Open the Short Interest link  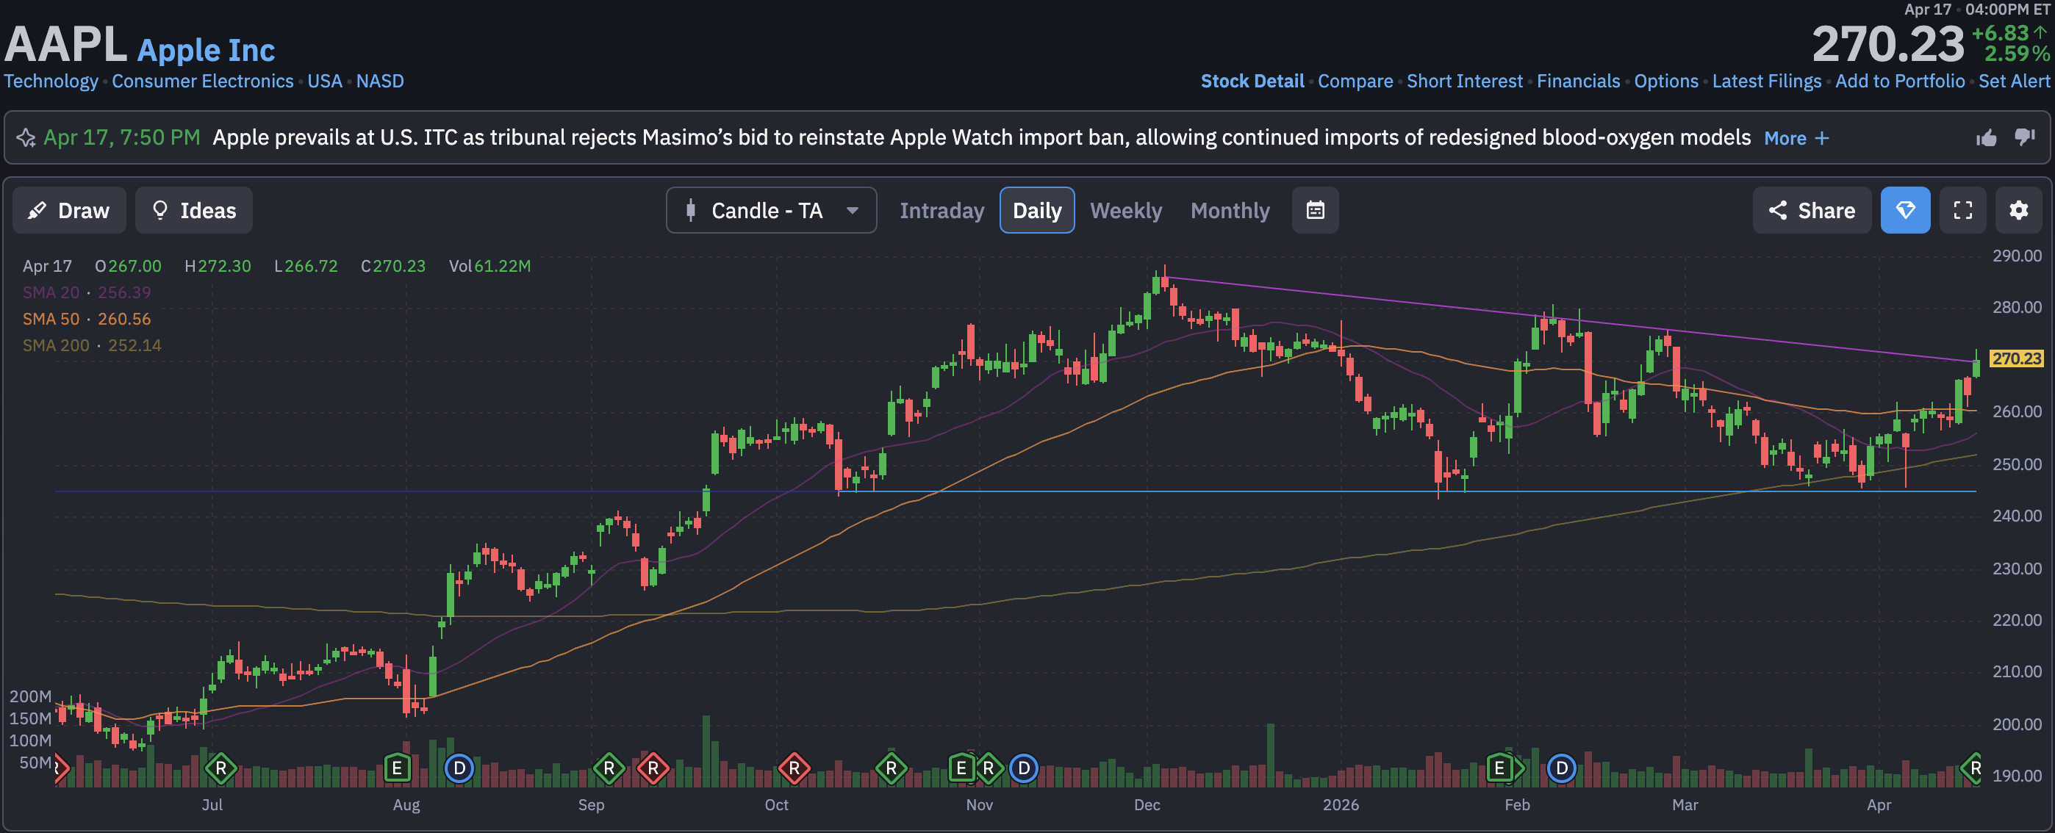1464,82
